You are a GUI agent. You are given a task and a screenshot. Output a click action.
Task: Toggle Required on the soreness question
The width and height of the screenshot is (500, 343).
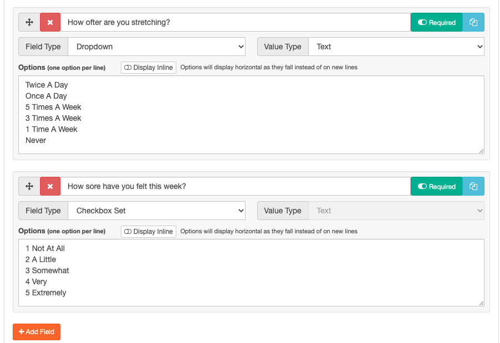coord(436,187)
